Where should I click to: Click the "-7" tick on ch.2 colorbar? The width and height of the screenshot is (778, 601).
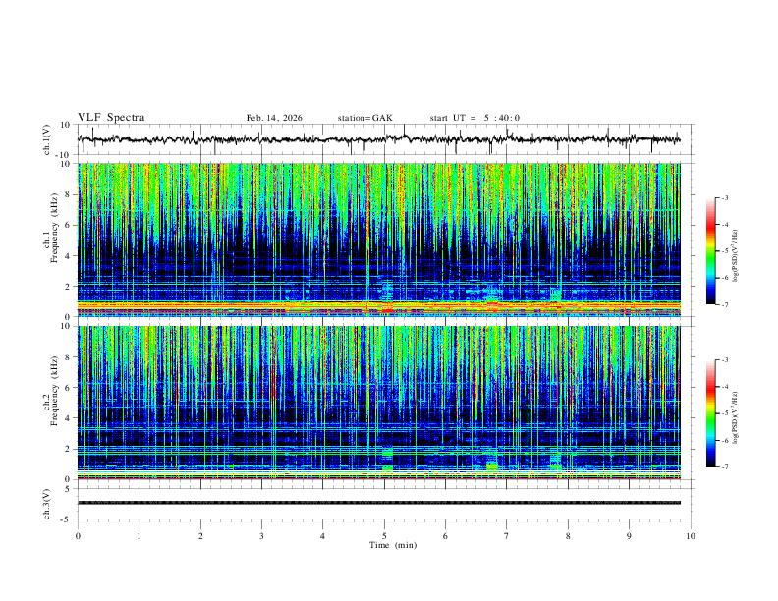pos(724,467)
